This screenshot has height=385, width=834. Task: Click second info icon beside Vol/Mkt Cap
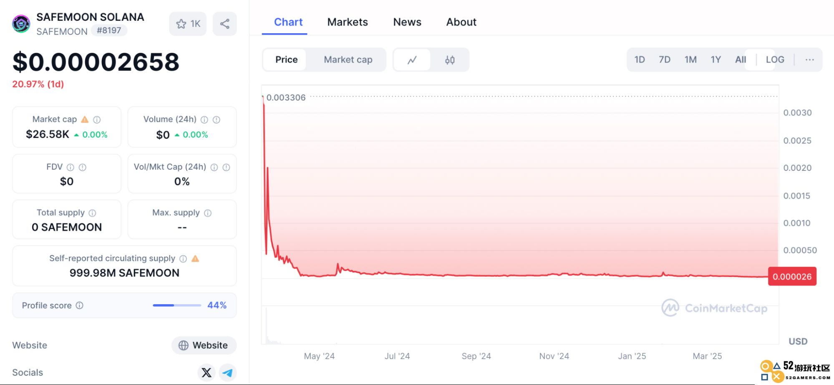[226, 167]
